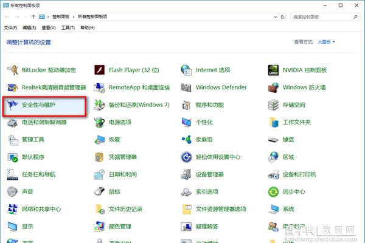
Task: Open the 同步中心 green icon
Action: pos(273,192)
